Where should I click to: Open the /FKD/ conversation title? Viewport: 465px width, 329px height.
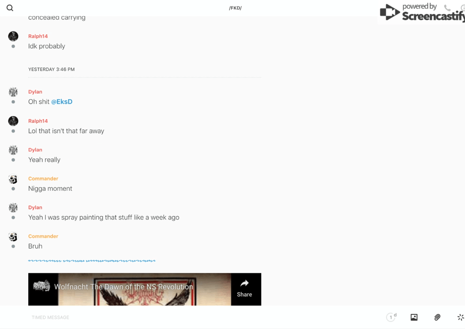tap(235, 8)
